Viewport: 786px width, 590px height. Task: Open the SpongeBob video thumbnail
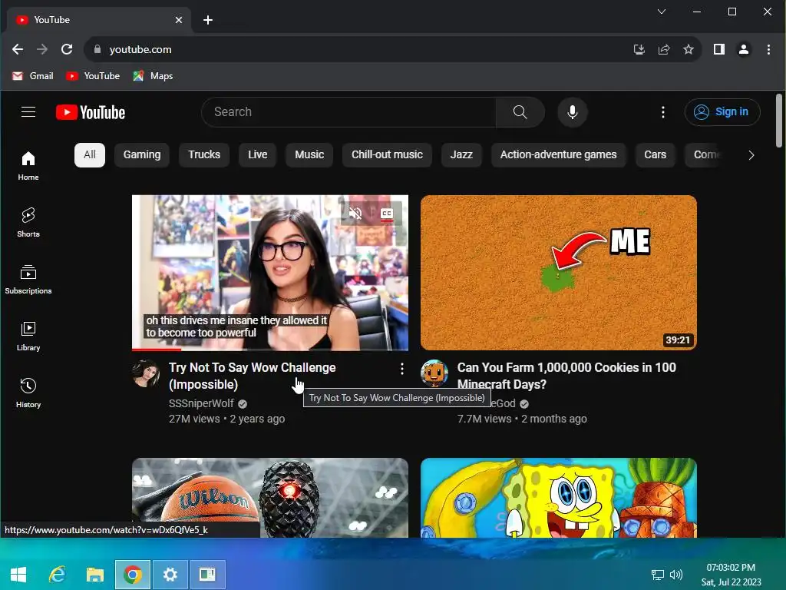click(x=559, y=497)
